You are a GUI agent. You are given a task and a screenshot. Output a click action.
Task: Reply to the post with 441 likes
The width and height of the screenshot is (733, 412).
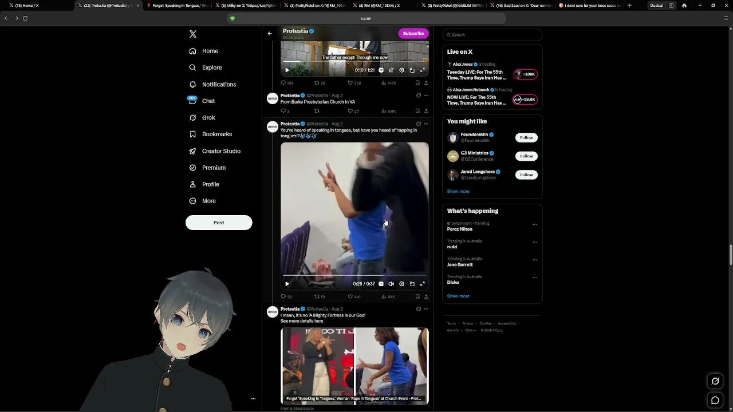(x=286, y=297)
